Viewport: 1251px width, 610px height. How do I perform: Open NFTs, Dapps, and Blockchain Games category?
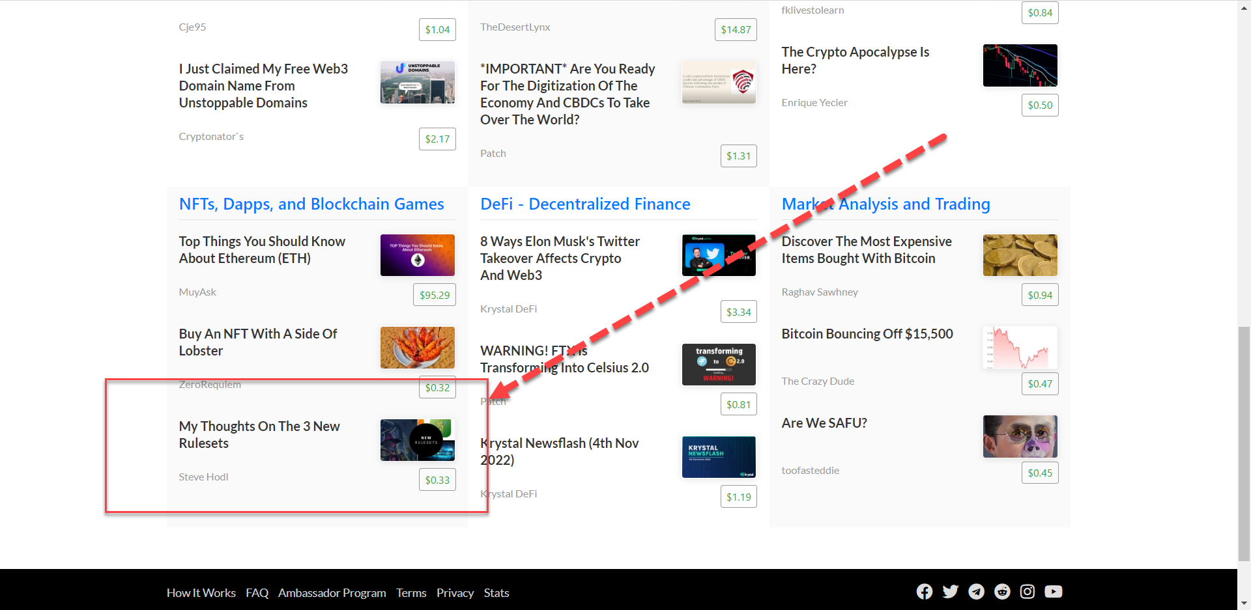point(311,204)
